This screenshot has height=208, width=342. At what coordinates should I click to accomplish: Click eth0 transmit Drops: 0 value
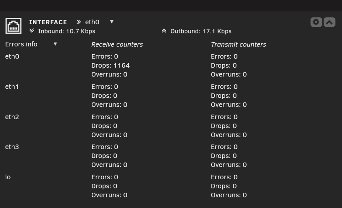(224, 65)
